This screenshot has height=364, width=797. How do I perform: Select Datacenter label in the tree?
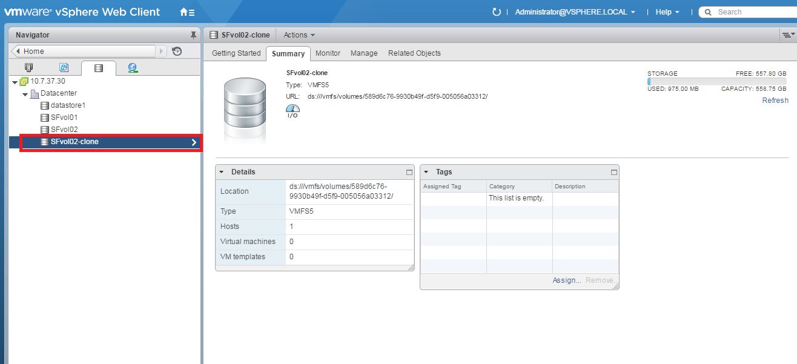[x=59, y=93]
